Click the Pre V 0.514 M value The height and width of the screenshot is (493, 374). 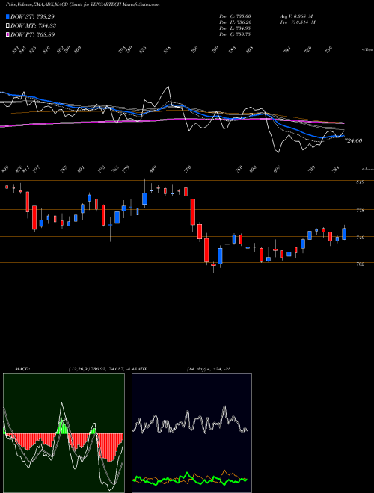[298, 22]
